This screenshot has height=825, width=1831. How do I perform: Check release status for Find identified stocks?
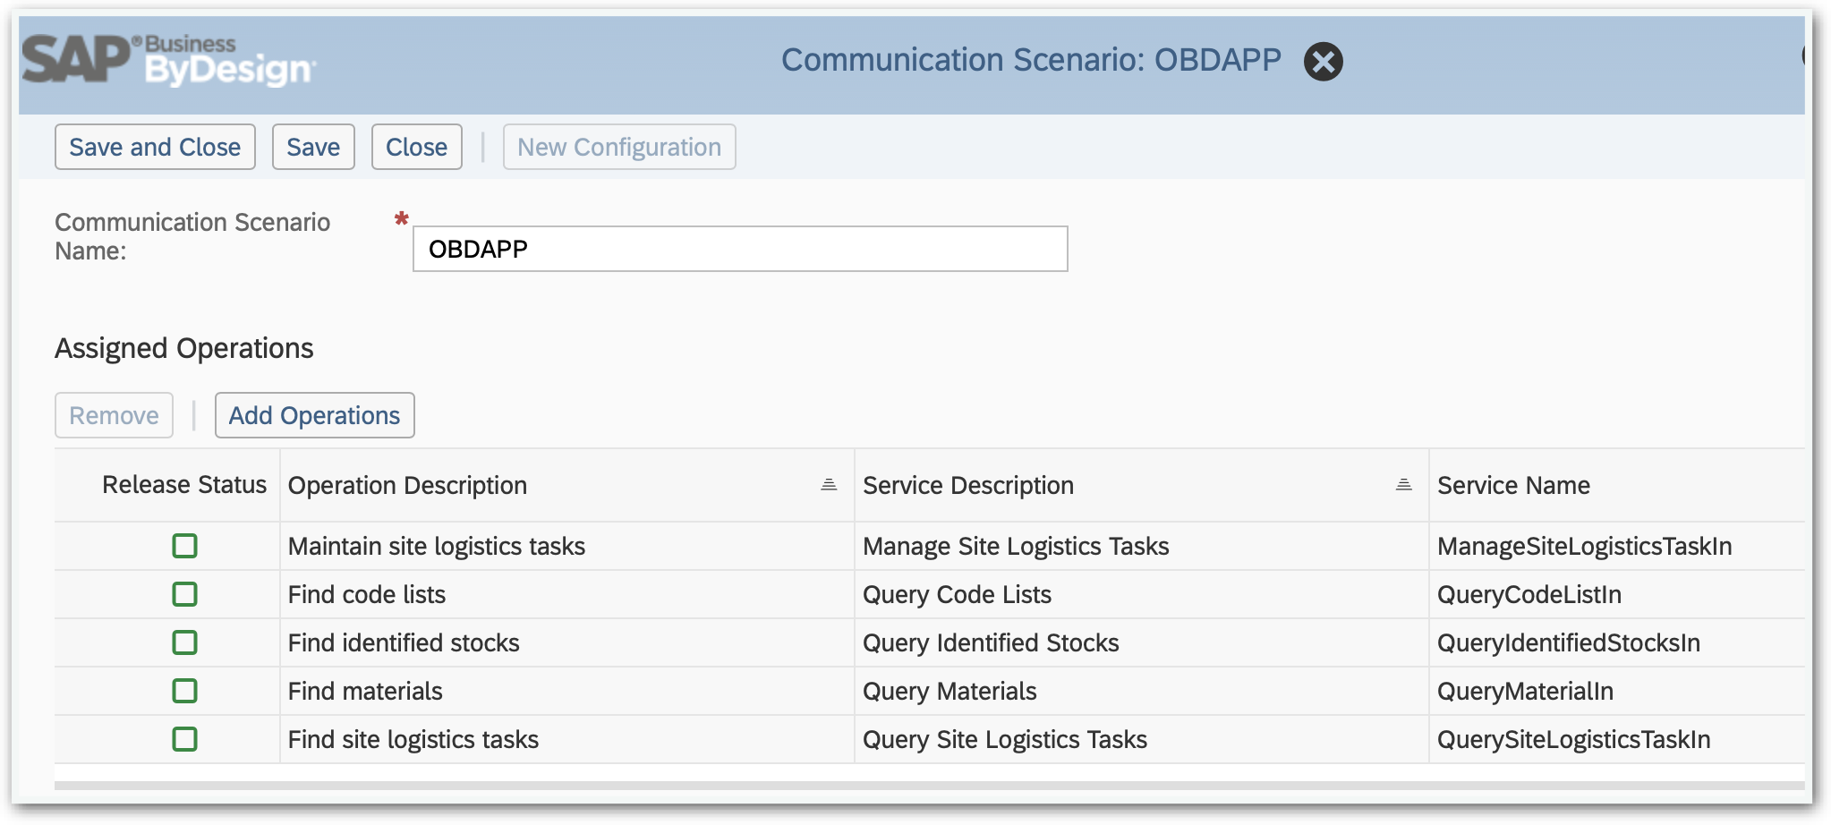click(185, 642)
